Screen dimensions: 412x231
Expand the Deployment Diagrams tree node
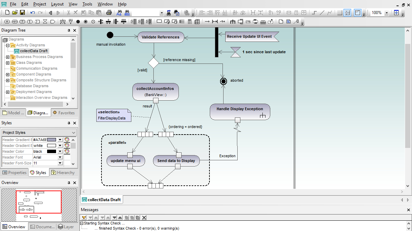tap(8, 92)
